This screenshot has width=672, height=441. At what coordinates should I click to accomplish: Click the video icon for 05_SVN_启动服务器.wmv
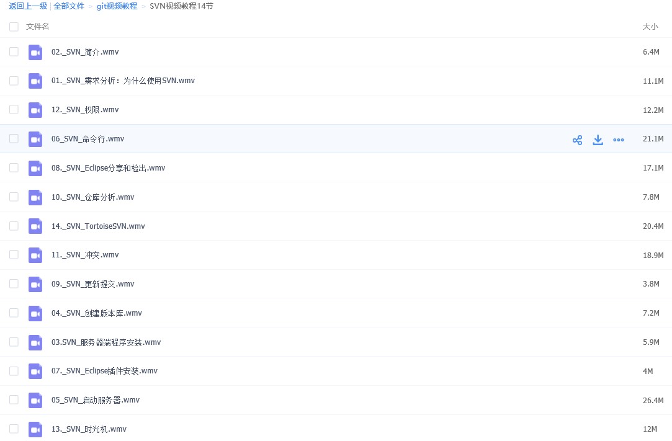coord(35,401)
